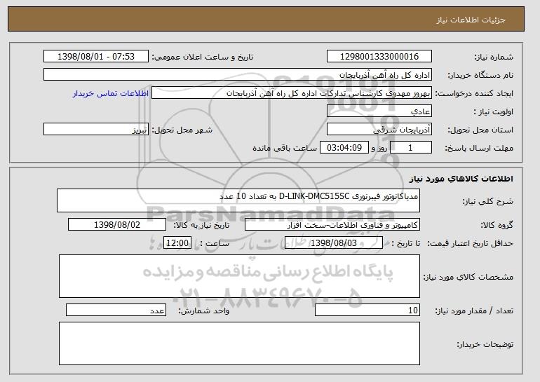Click the section heading اطلاعات کالاهای مورد نیاز

coord(461,179)
